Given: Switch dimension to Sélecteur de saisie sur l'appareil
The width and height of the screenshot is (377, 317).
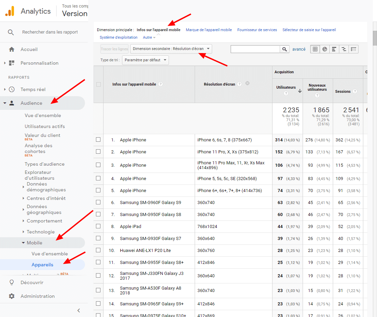Looking at the screenshot, I should tap(309, 30).
